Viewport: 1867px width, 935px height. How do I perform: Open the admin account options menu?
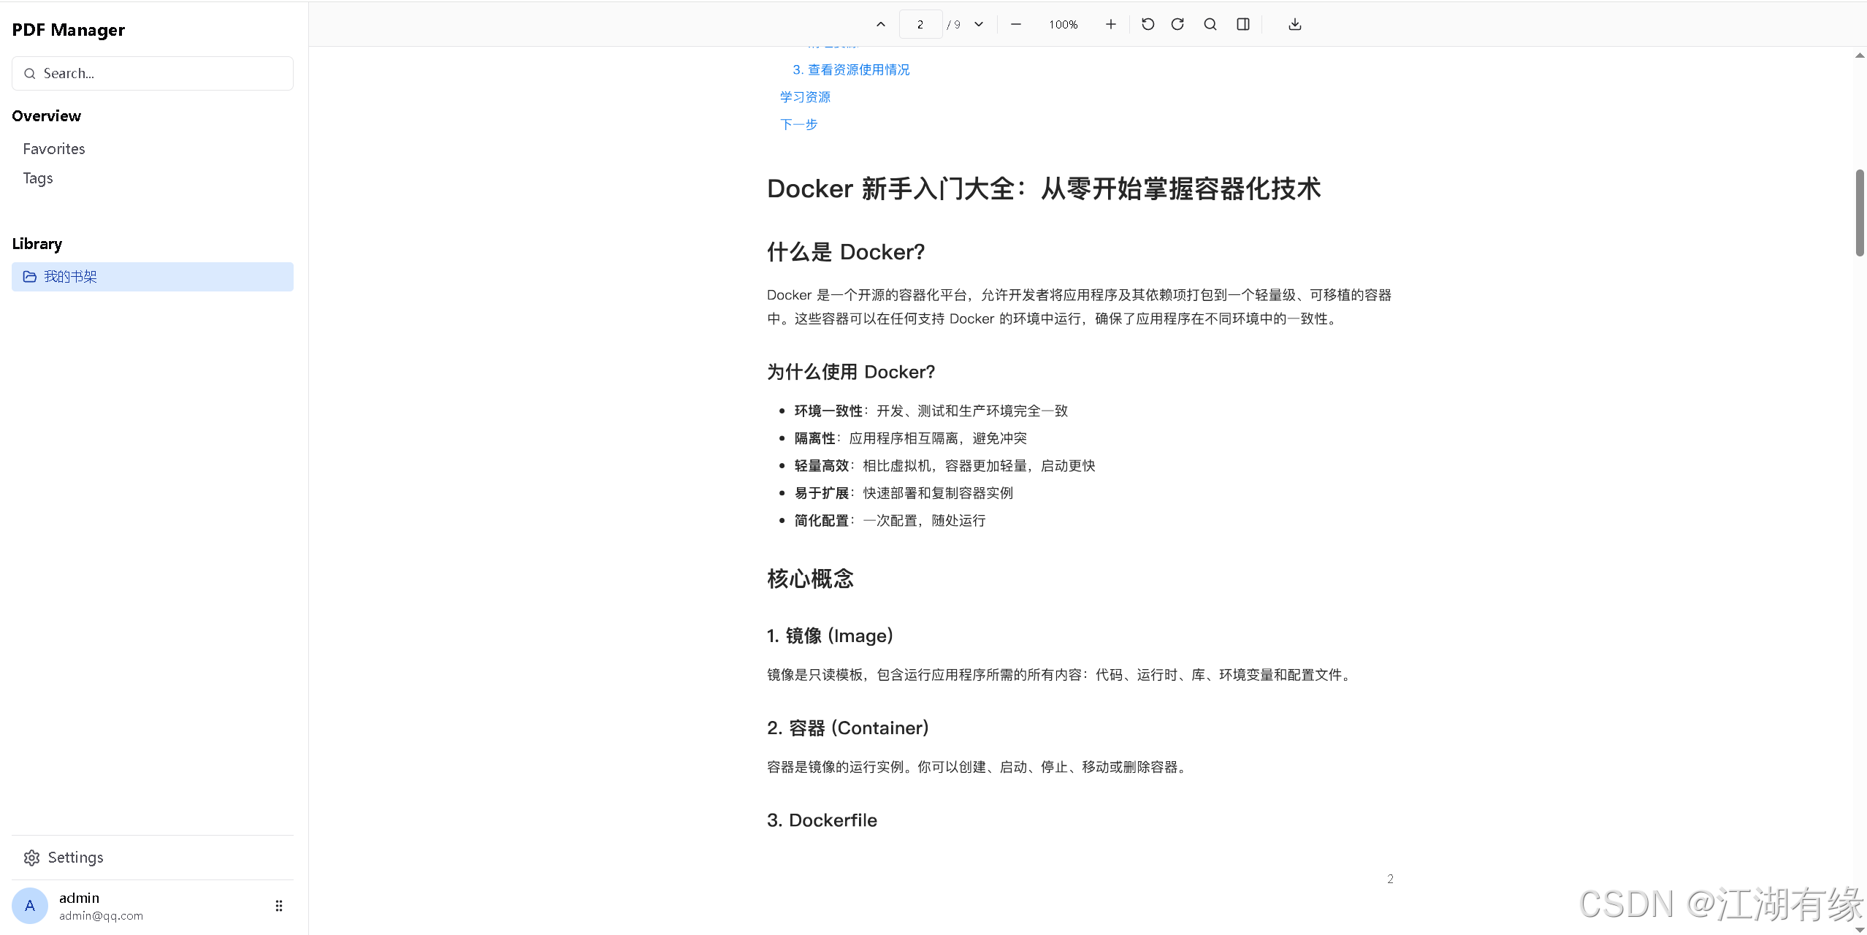tap(278, 905)
